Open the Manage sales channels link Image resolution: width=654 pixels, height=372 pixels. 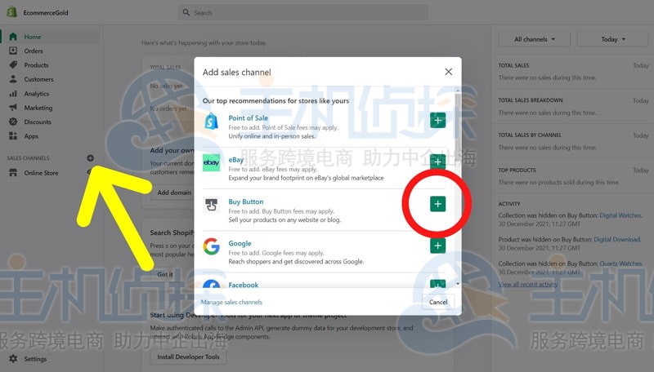[x=231, y=302]
